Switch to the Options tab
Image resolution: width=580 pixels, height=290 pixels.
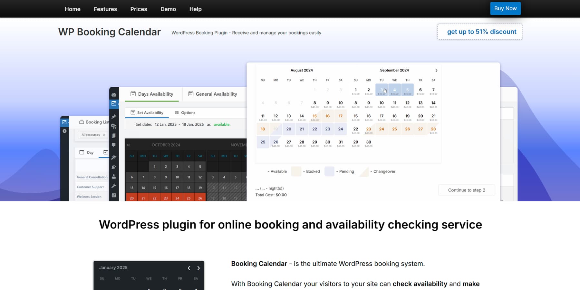186,112
